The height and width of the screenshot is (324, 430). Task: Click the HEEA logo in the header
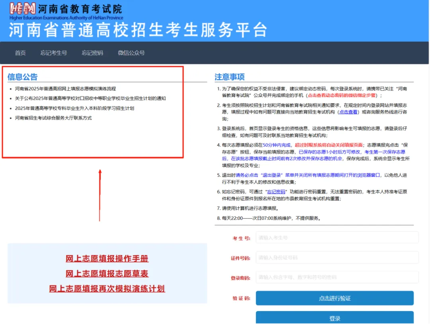click(x=23, y=9)
